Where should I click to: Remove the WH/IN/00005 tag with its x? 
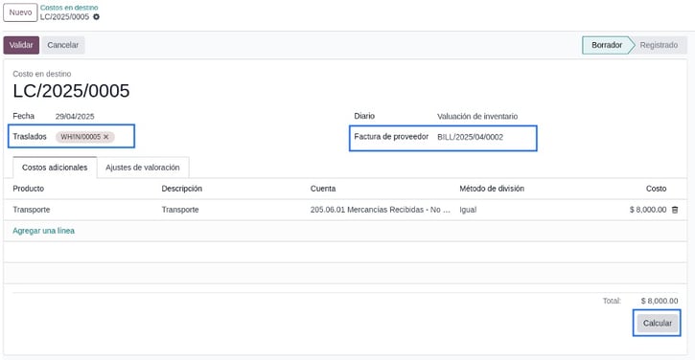(x=106, y=137)
